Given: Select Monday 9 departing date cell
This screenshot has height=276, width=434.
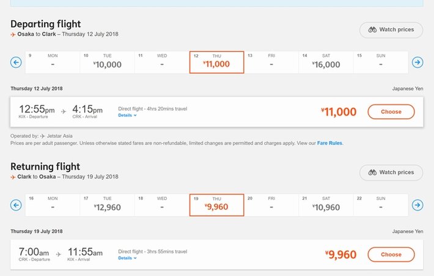Looking at the screenshot, I should pos(53,62).
